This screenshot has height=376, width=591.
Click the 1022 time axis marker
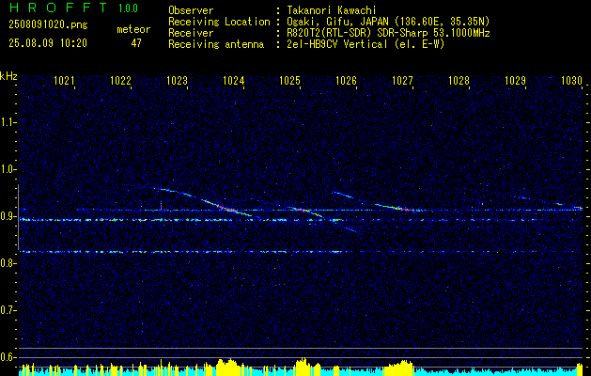coord(120,80)
